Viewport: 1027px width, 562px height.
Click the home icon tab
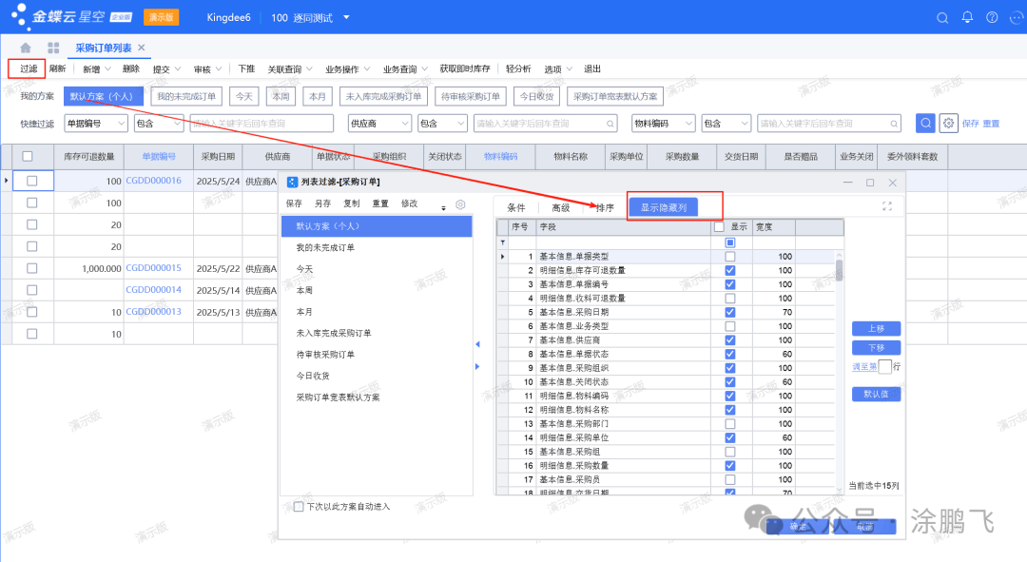(26, 48)
